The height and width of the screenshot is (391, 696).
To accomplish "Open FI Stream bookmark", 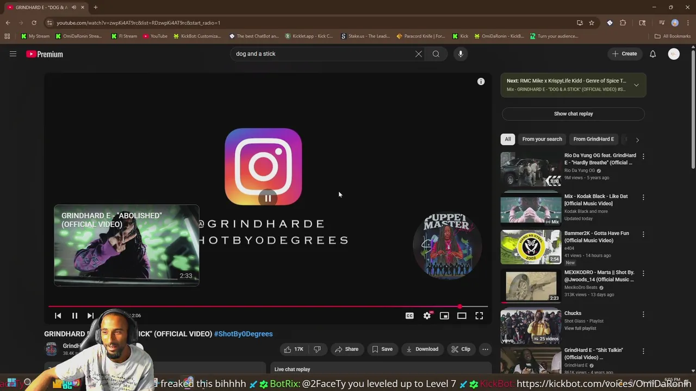I will click(124, 36).
